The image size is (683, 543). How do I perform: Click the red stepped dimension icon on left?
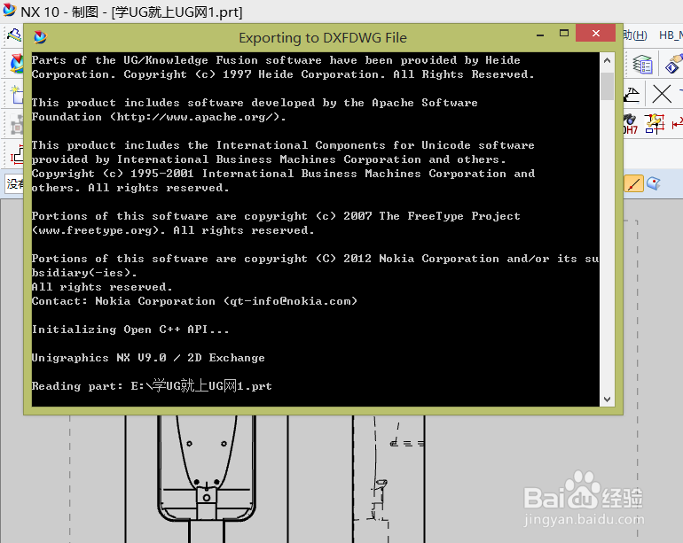(17, 155)
